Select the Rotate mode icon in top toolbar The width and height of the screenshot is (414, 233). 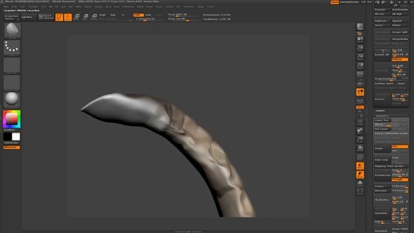(x=94, y=17)
